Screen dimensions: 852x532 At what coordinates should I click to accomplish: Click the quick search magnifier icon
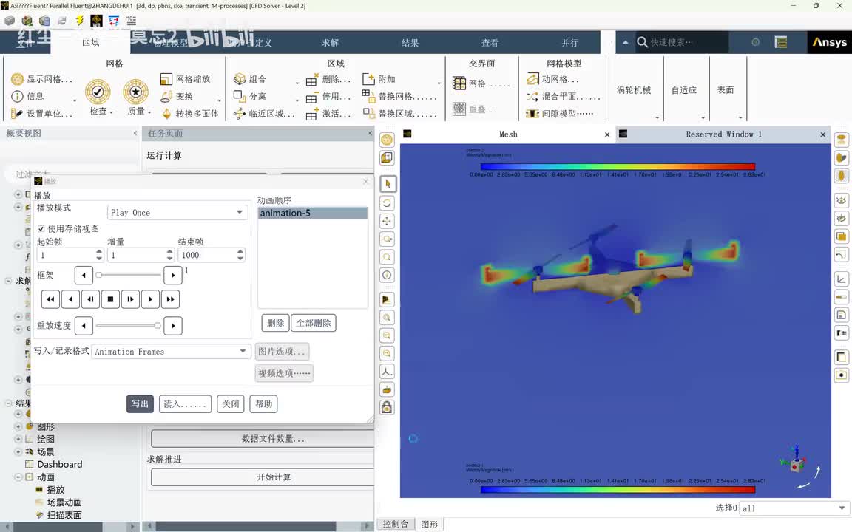tap(642, 42)
